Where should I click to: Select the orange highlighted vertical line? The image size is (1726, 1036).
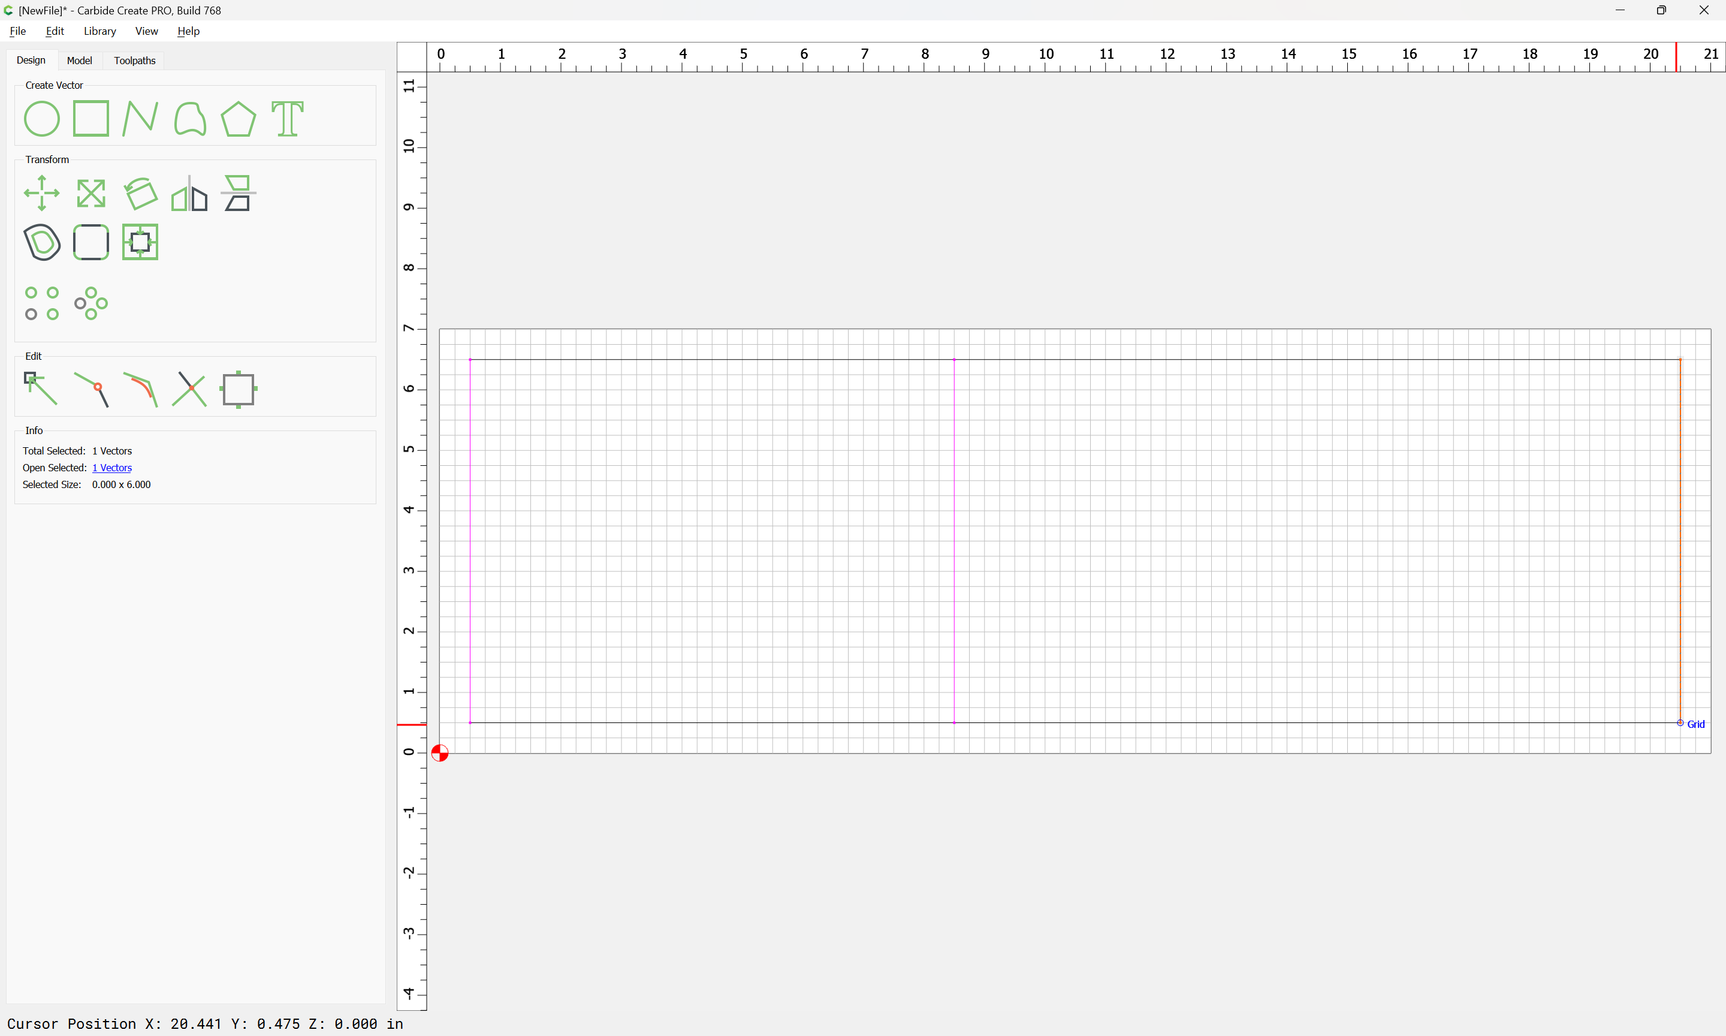point(1680,541)
